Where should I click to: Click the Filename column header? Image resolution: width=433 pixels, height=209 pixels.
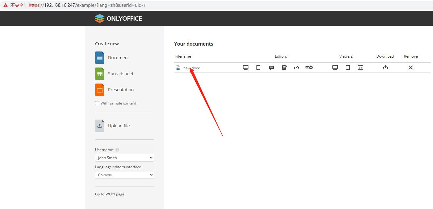(x=183, y=56)
